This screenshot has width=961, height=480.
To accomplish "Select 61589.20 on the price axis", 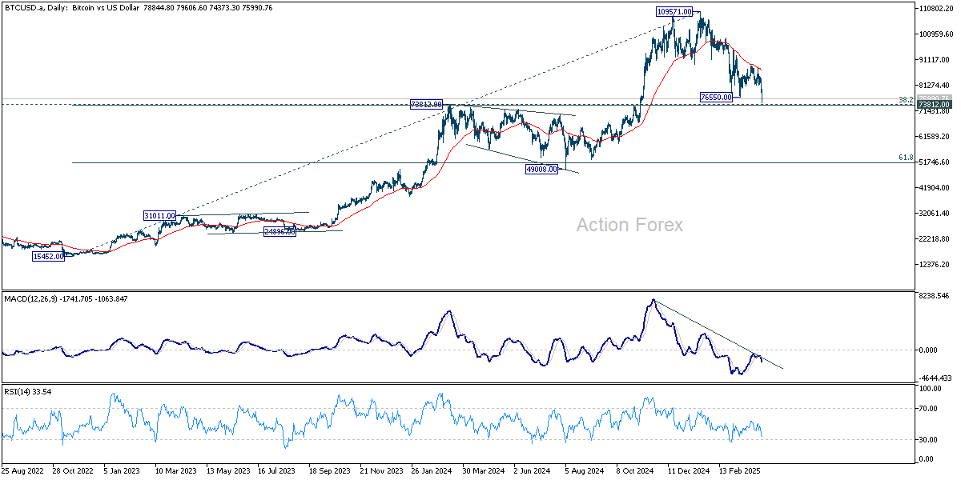I will click(x=934, y=136).
